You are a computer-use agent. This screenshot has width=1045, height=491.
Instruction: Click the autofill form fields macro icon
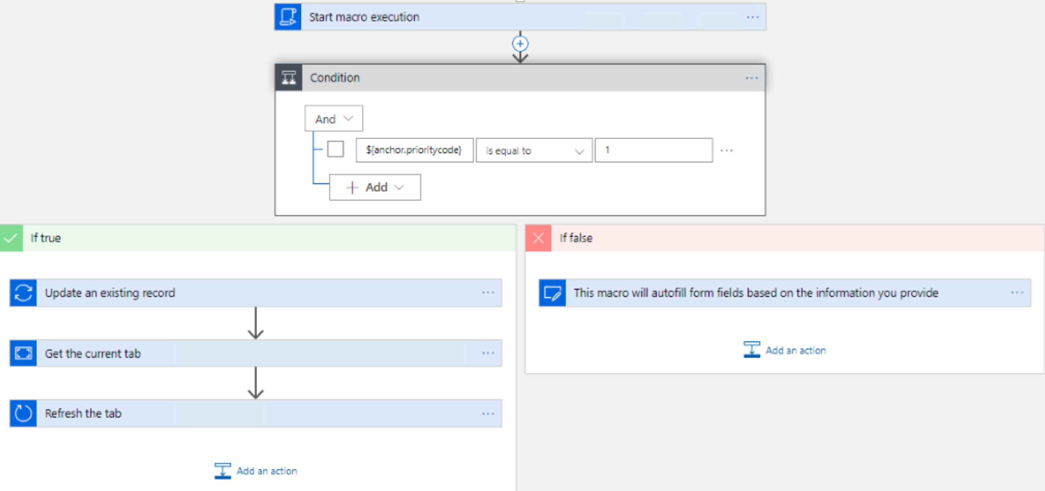[x=552, y=293]
